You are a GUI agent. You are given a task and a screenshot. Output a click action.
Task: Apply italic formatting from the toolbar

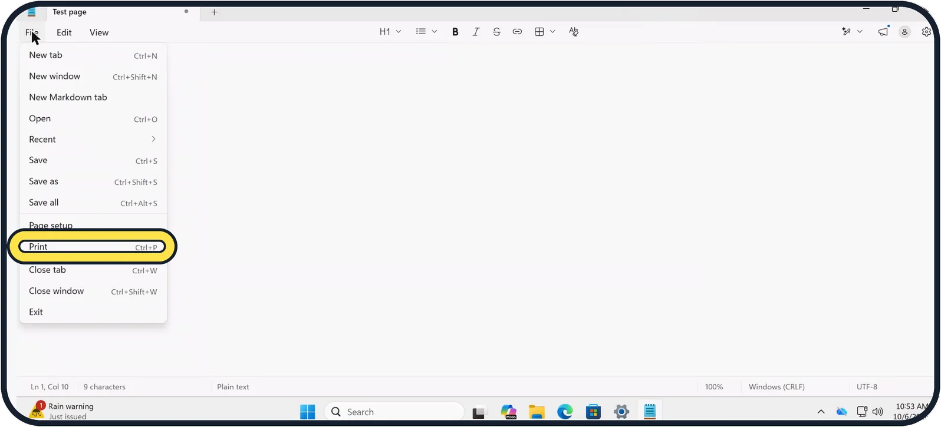476,32
